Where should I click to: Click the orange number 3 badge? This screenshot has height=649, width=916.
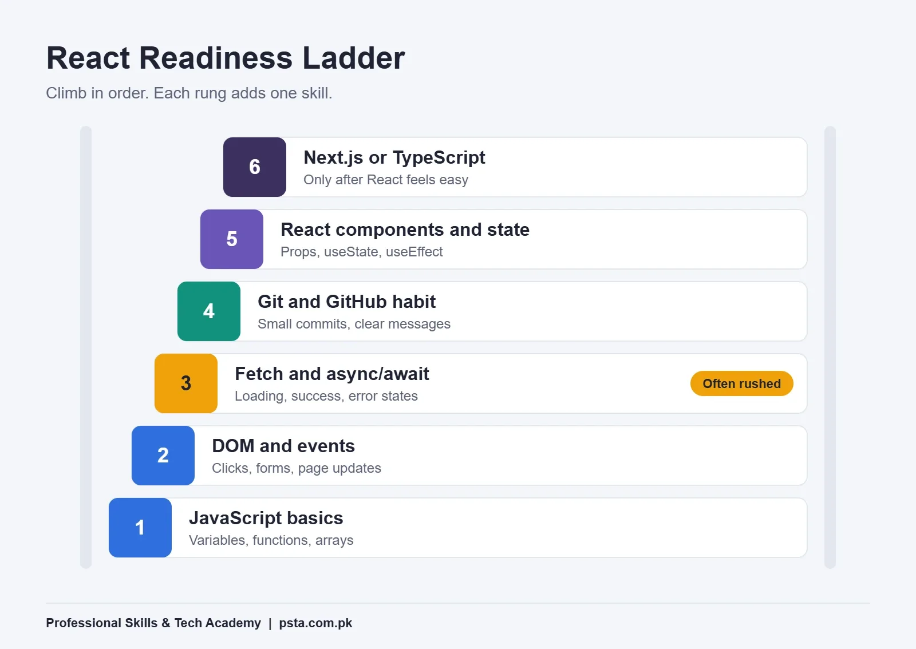186,383
